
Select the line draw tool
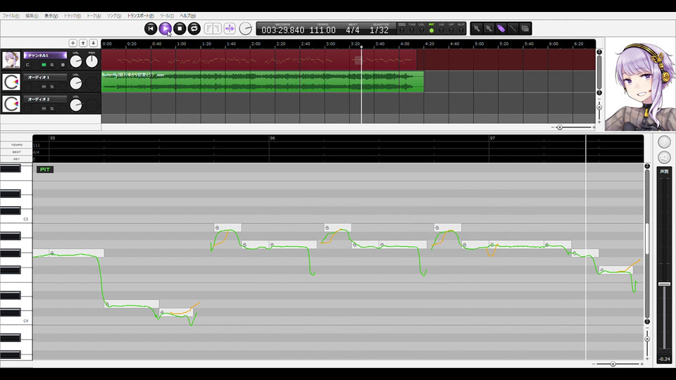coord(513,28)
